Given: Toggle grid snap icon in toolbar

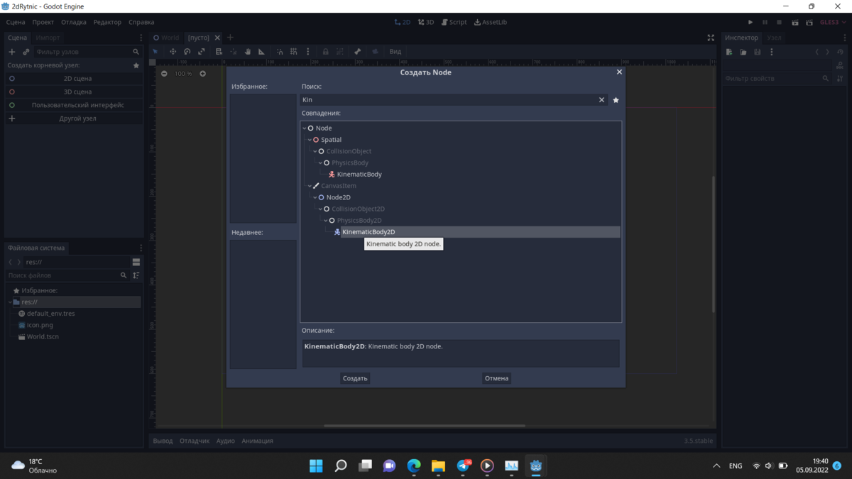Looking at the screenshot, I should [x=294, y=52].
